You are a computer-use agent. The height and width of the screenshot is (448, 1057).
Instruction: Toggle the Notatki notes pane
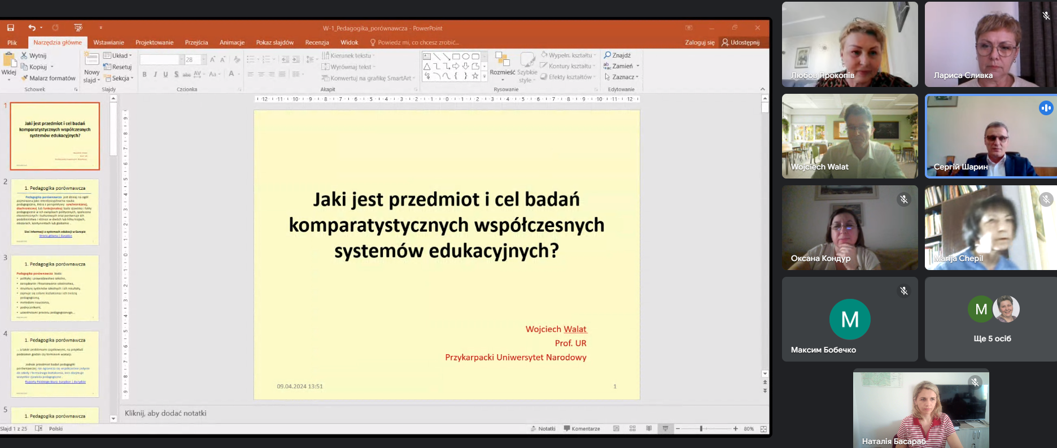543,429
